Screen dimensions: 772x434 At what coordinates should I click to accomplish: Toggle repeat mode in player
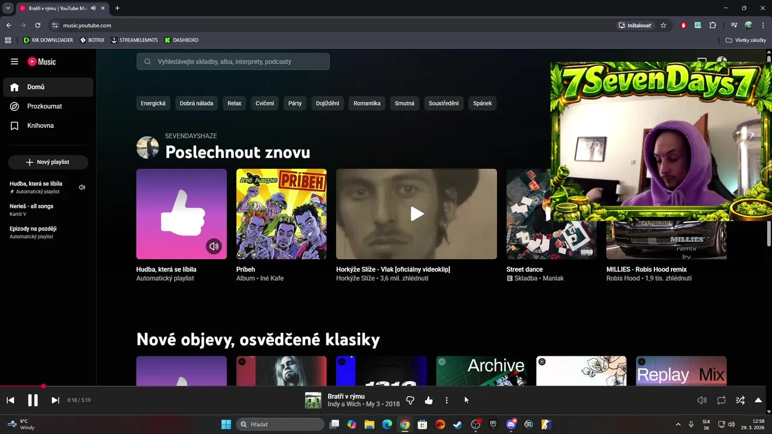[721, 400]
